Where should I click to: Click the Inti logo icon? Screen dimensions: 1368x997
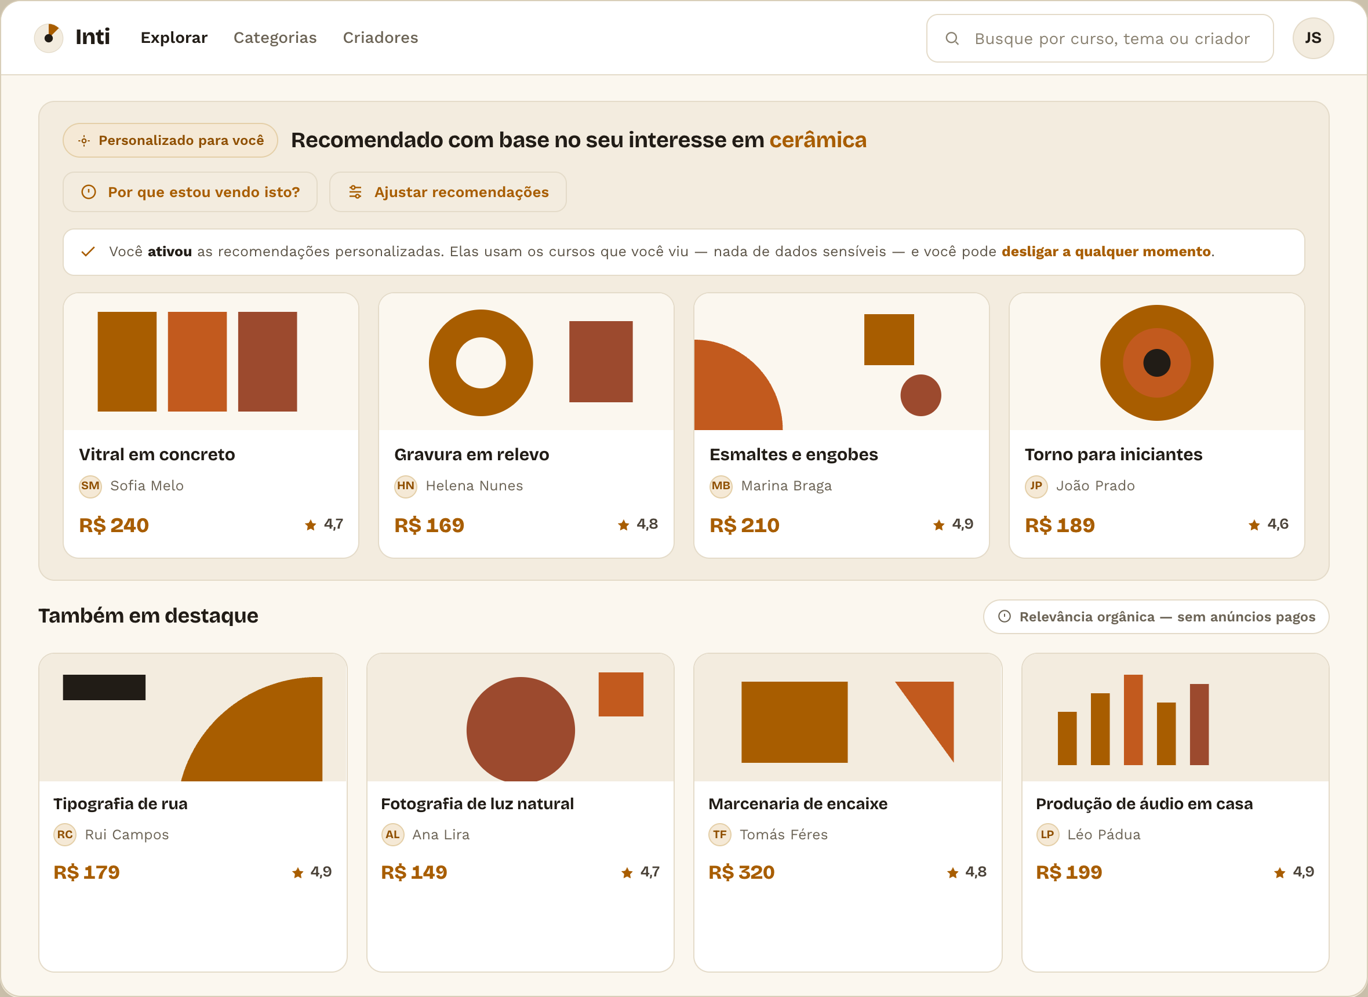(49, 38)
